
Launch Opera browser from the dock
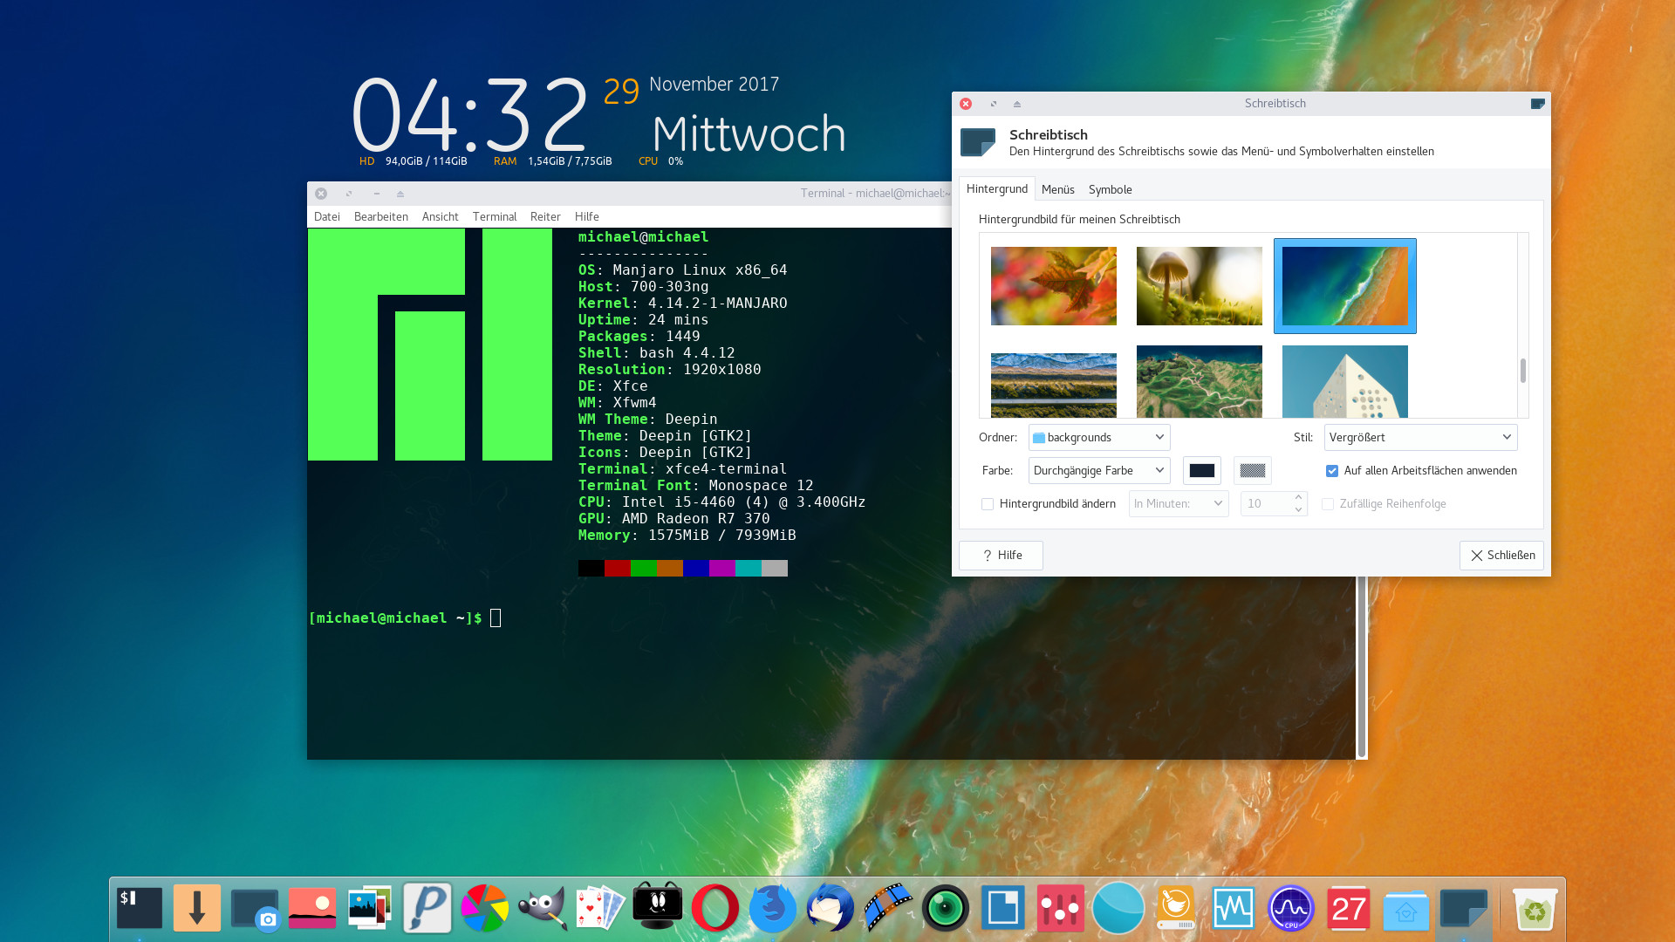(714, 908)
